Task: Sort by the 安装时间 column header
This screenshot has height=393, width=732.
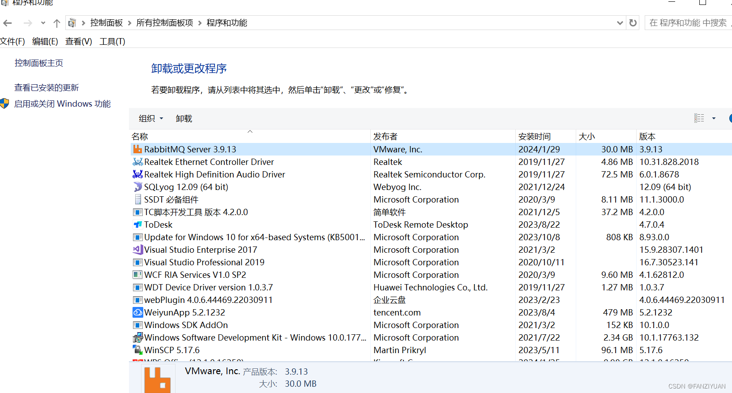Action: [545, 136]
